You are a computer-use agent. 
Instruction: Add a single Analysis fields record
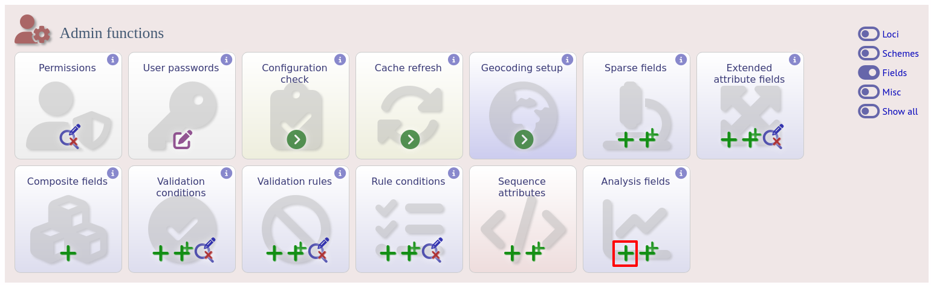click(626, 253)
